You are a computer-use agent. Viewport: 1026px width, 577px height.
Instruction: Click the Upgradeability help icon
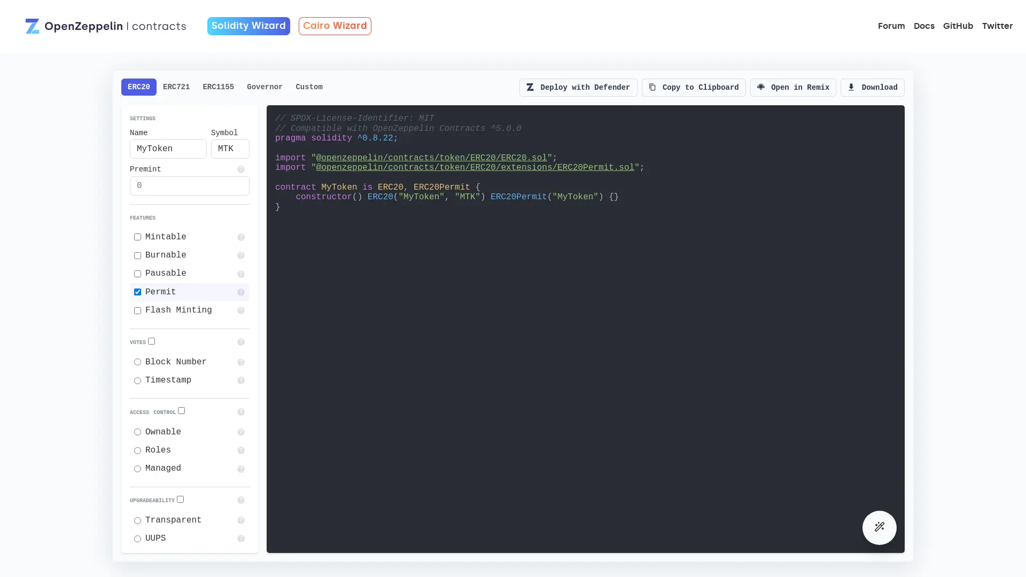pyautogui.click(x=241, y=500)
